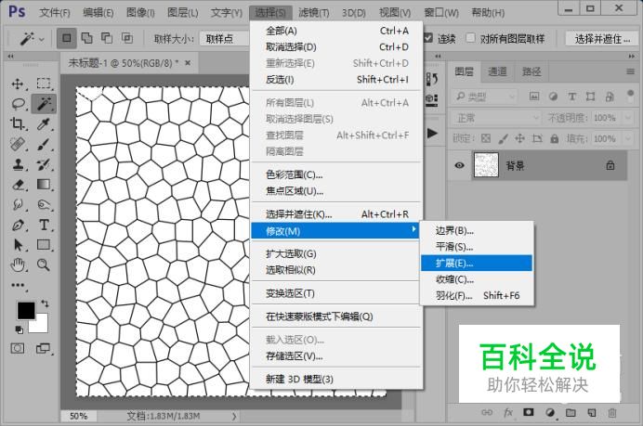
Task: Click the 背景 layer thumbnail
Action: (x=486, y=165)
